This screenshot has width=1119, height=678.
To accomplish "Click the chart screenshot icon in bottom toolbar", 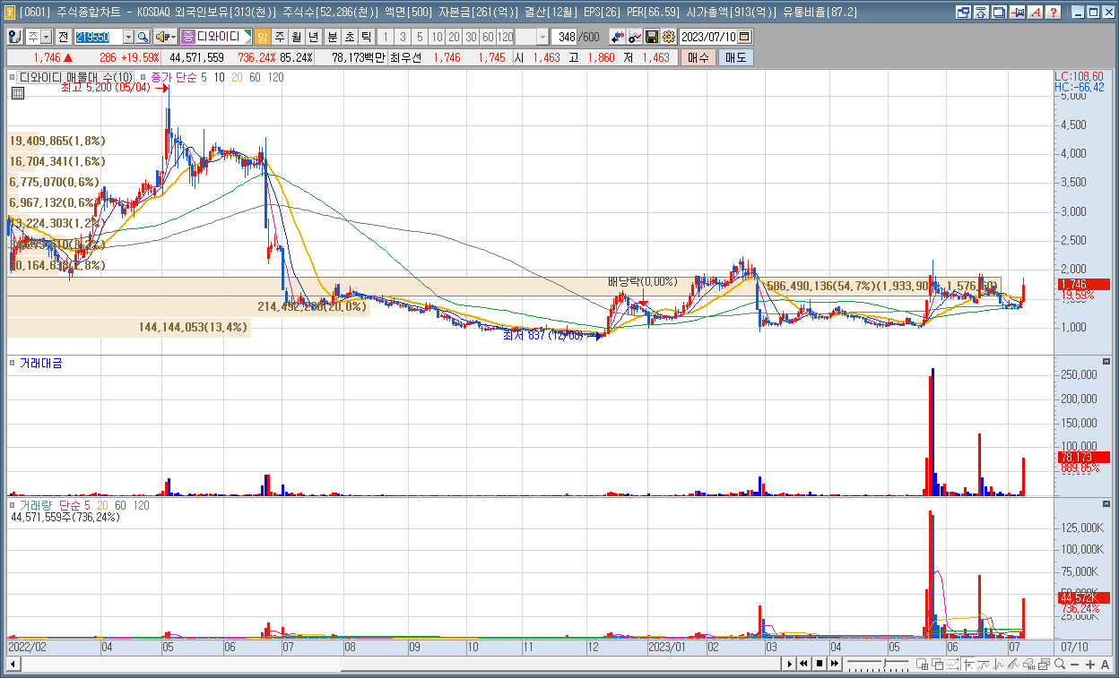I will point(1044,664).
